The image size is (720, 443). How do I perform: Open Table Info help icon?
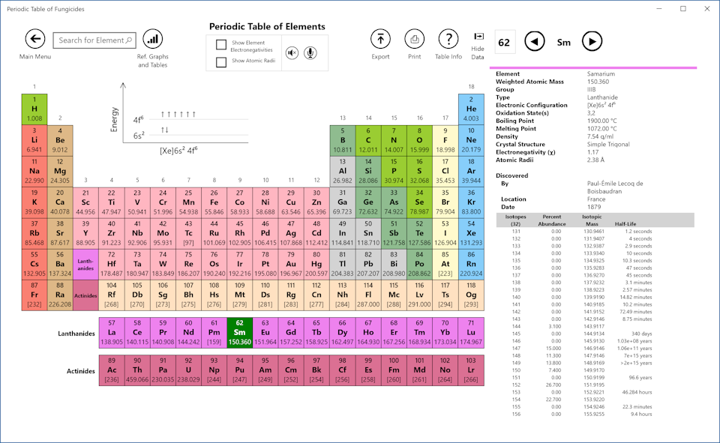click(448, 40)
